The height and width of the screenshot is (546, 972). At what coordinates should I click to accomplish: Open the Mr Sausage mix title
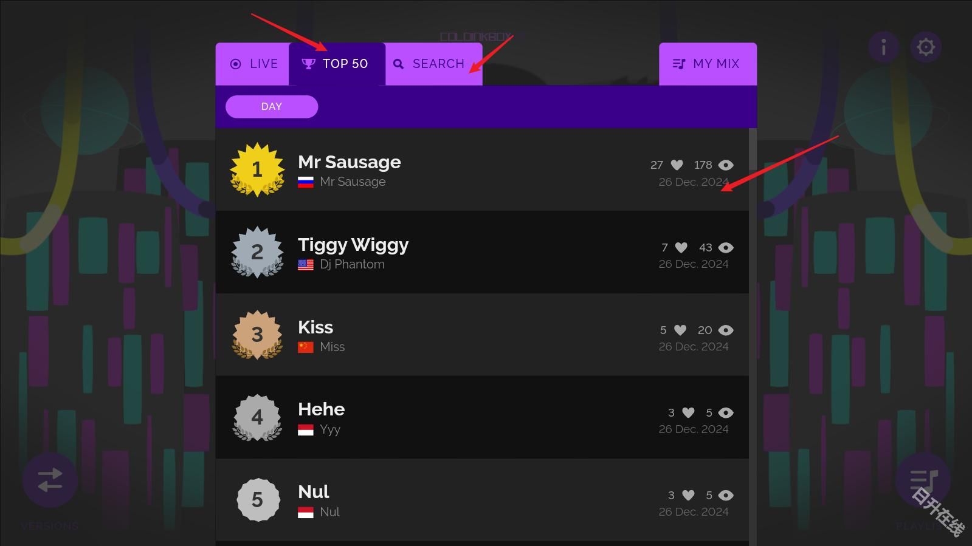(349, 162)
